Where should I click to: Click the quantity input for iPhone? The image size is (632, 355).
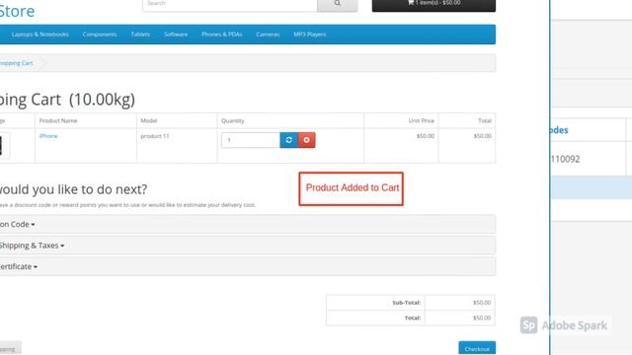250,140
